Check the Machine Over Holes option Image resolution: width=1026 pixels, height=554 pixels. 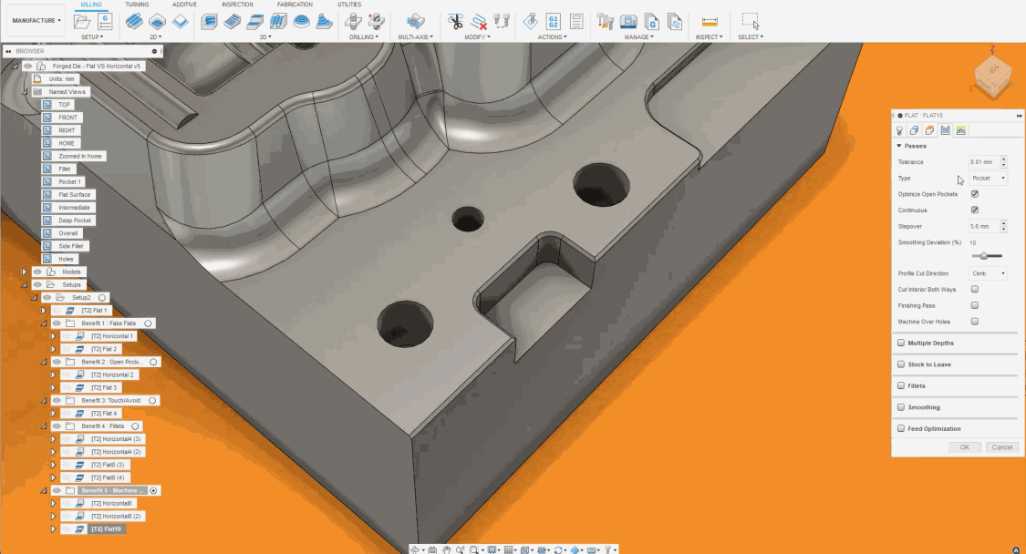pos(975,322)
